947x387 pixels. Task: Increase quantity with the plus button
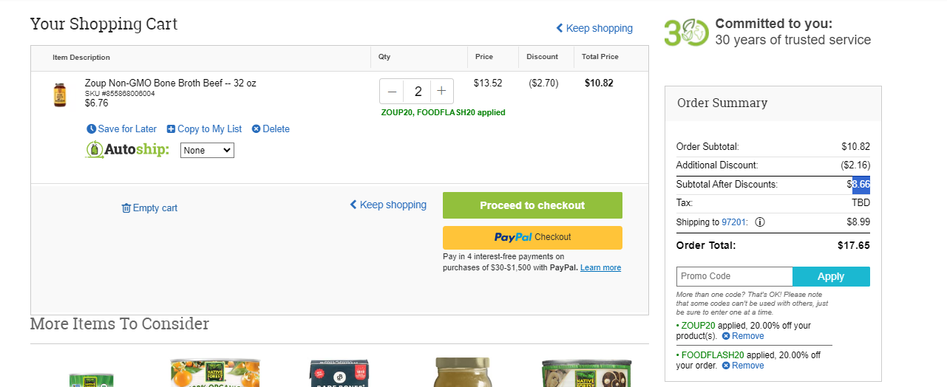(x=441, y=92)
